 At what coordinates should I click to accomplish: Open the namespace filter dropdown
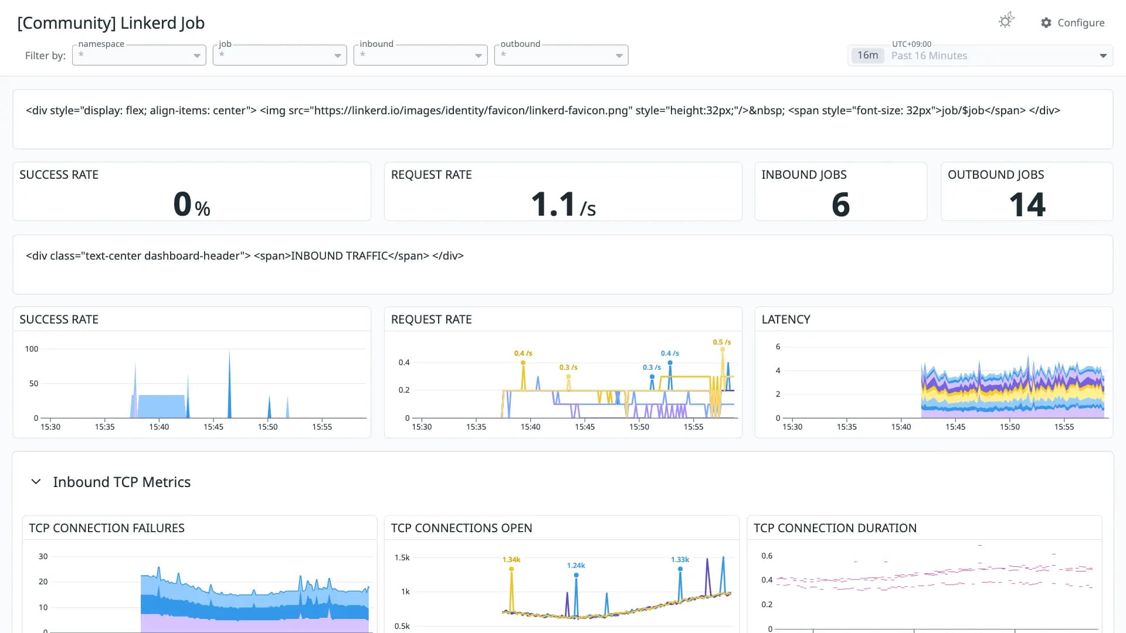(139, 55)
